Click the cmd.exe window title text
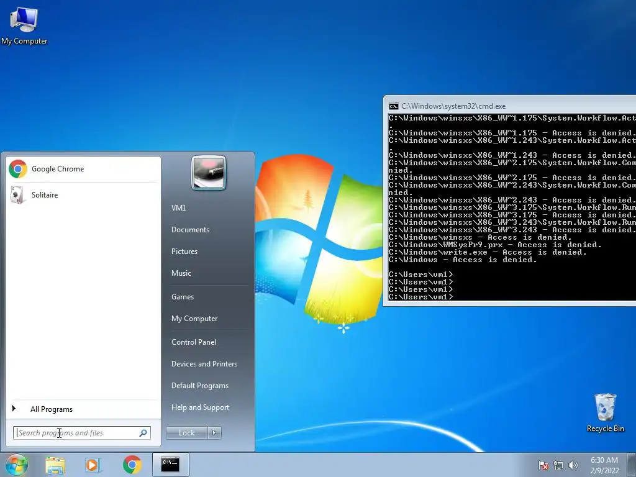This screenshot has width=636, height=477. pyautogui.click(x=453, y=106)
